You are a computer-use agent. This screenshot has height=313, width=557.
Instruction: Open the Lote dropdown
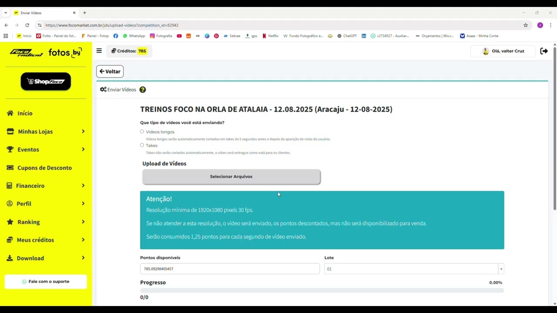click(414, 269)
